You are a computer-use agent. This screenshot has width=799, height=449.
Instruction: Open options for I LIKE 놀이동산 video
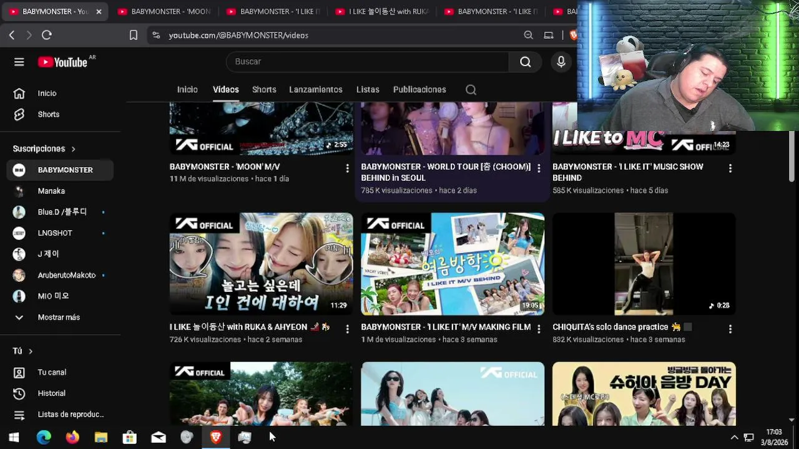(348, 329)
